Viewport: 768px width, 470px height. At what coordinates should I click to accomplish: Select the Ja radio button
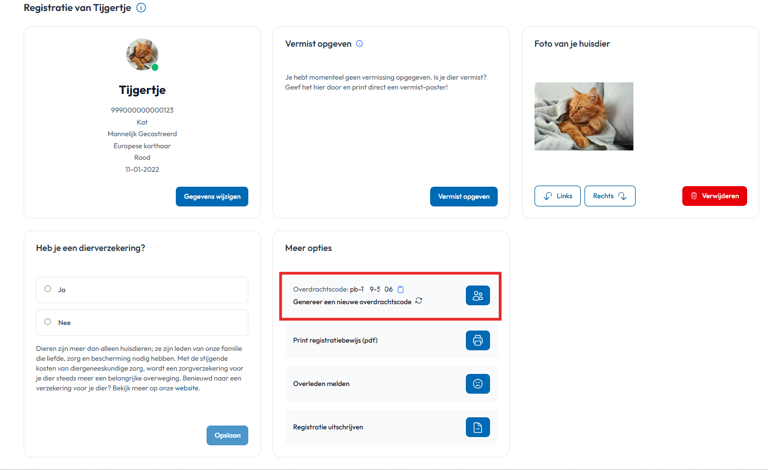[48, 289]
